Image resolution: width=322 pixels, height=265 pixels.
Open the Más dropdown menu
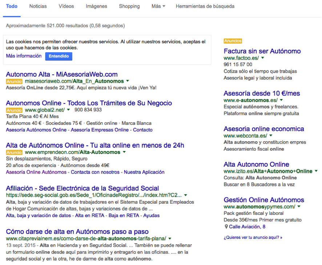158,6
